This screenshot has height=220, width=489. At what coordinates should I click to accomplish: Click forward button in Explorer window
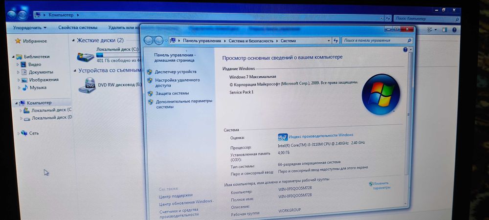point(22,15)
